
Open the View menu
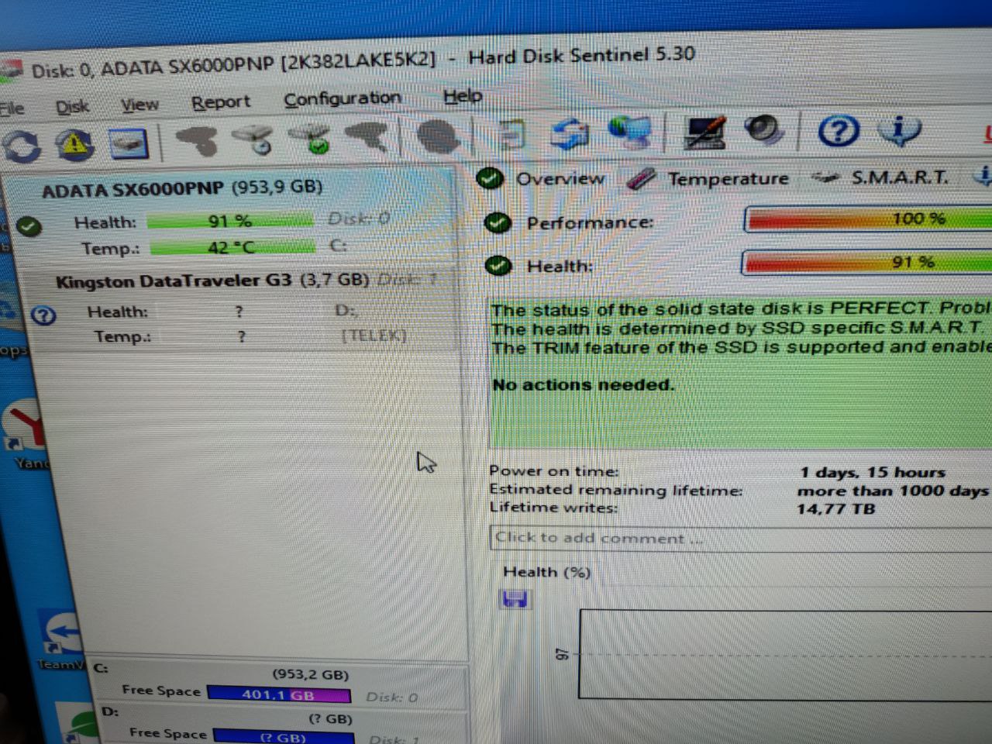[139, 104]
